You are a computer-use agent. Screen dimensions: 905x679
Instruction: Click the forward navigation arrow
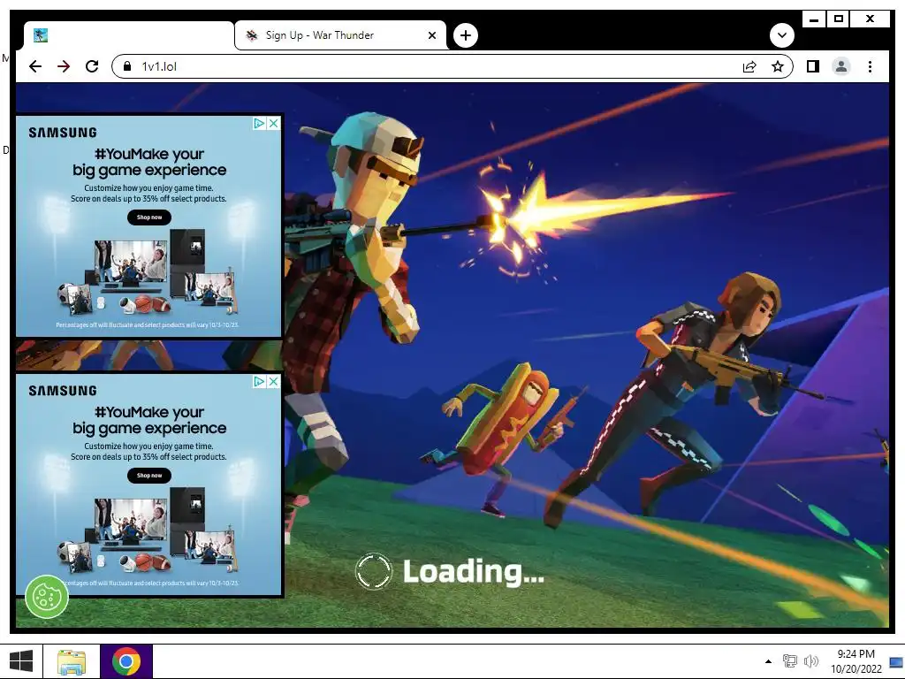[x=64, y=66]
